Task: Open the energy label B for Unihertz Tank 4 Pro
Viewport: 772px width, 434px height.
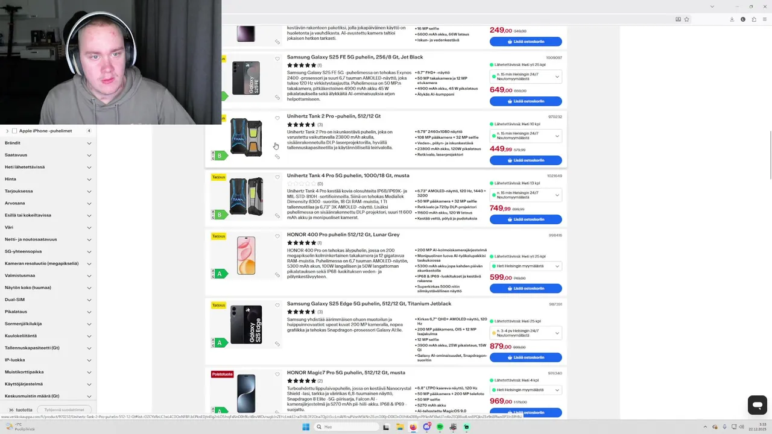Action: tap(219, 215)
